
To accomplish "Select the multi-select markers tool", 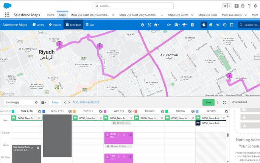I will click(211, 25).
